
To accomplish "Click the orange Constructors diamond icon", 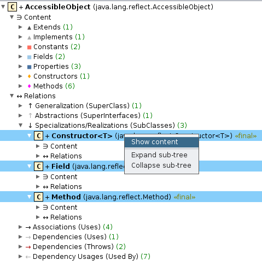I will tap(29, 76).
